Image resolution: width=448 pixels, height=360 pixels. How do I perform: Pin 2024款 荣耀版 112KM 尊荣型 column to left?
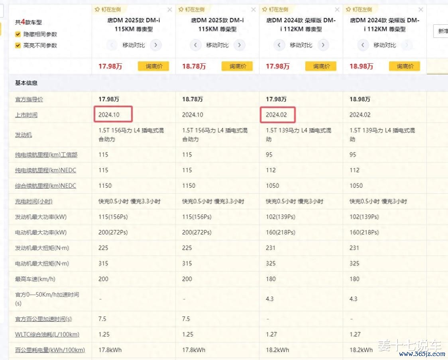[x=359, y=10]
